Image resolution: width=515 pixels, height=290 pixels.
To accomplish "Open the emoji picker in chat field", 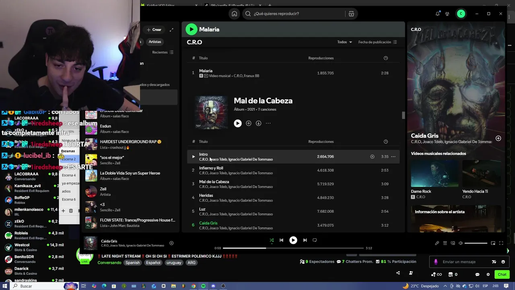I will pyautogui.click(x=503, y=262).
